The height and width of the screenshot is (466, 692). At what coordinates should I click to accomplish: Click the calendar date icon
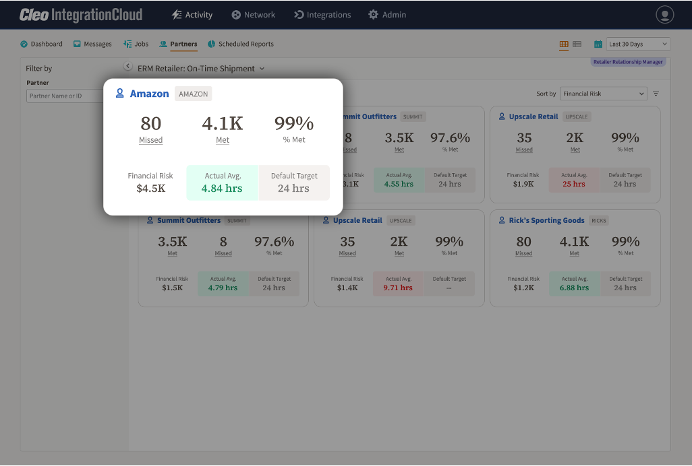598,44
